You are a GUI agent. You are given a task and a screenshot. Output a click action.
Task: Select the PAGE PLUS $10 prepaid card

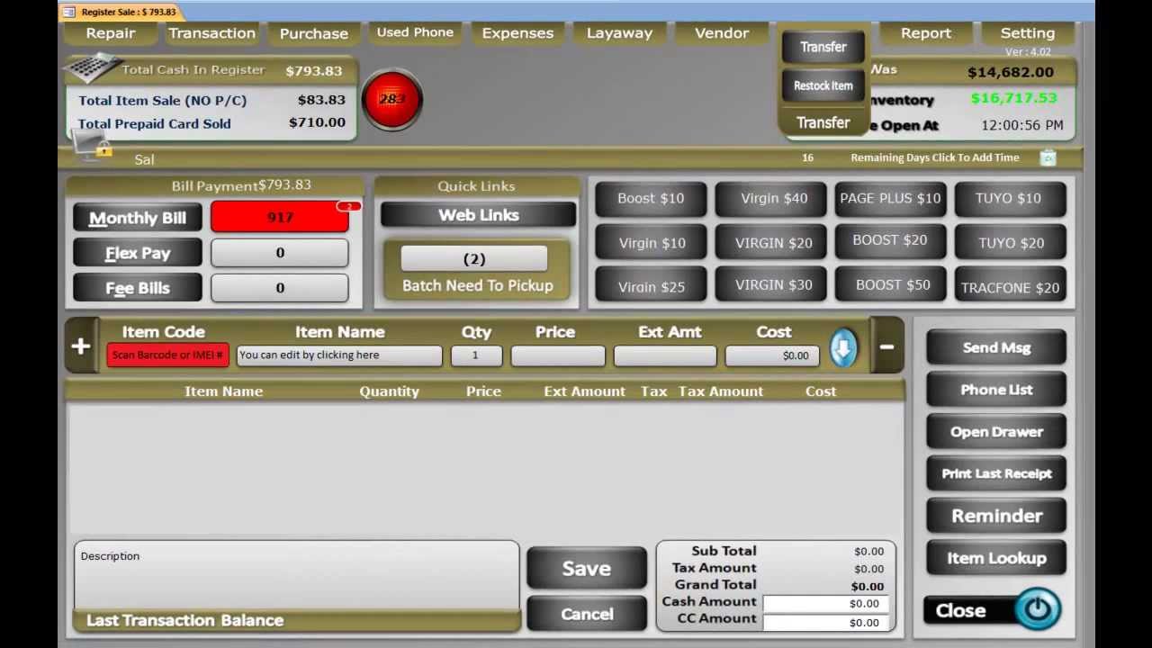(x=890, y=199)
